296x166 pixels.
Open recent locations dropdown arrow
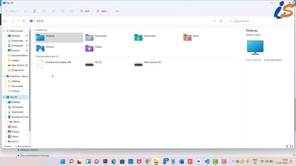pos(18,21)
